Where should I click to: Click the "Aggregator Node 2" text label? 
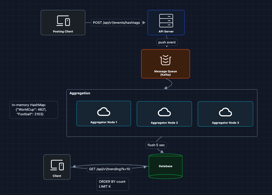(x=164, y=123)
